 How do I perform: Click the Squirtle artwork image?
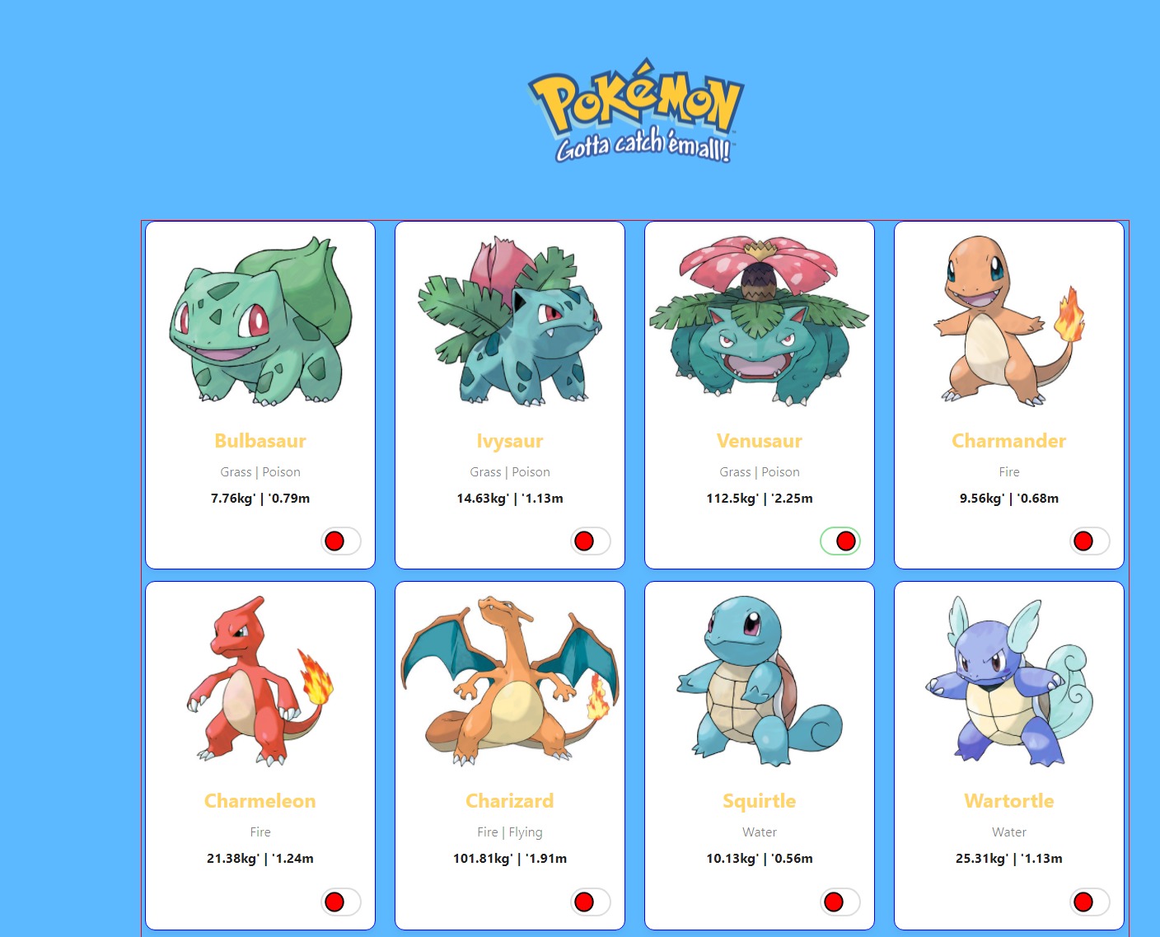(x=760, y=681)
